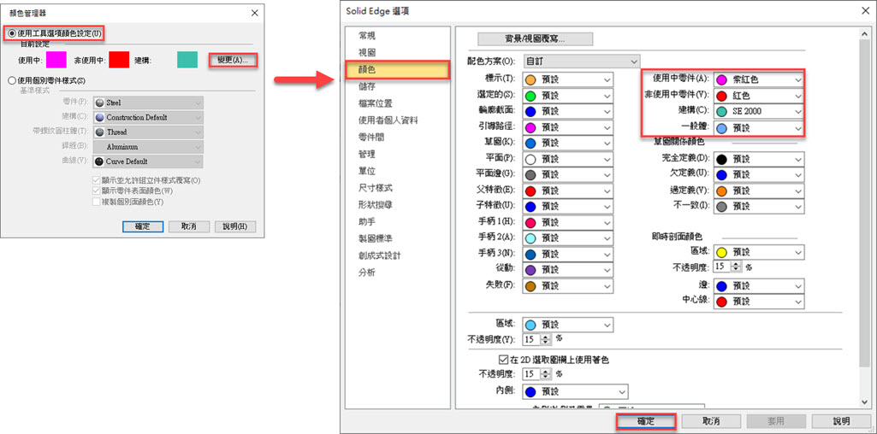
Task: Click the 不透明度(Y) value field
Action: (x=531, y=339)
